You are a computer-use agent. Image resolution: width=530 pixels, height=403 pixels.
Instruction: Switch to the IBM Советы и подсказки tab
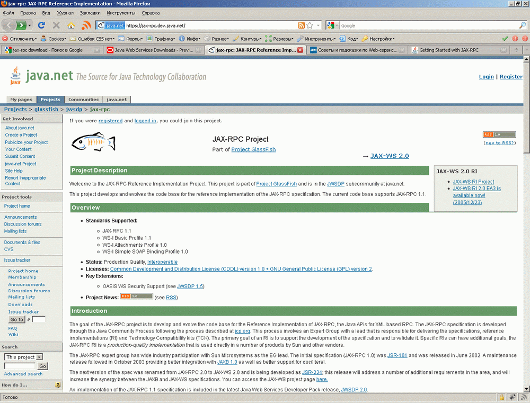357,50
